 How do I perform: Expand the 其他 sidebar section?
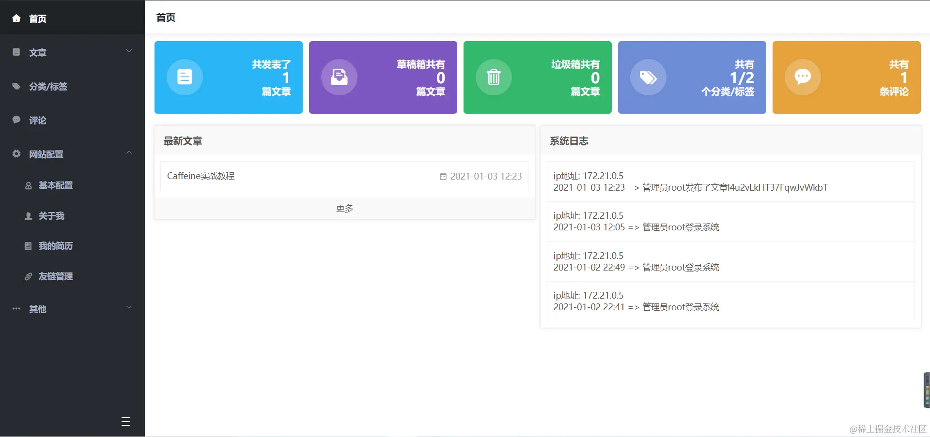pos(129,307)
